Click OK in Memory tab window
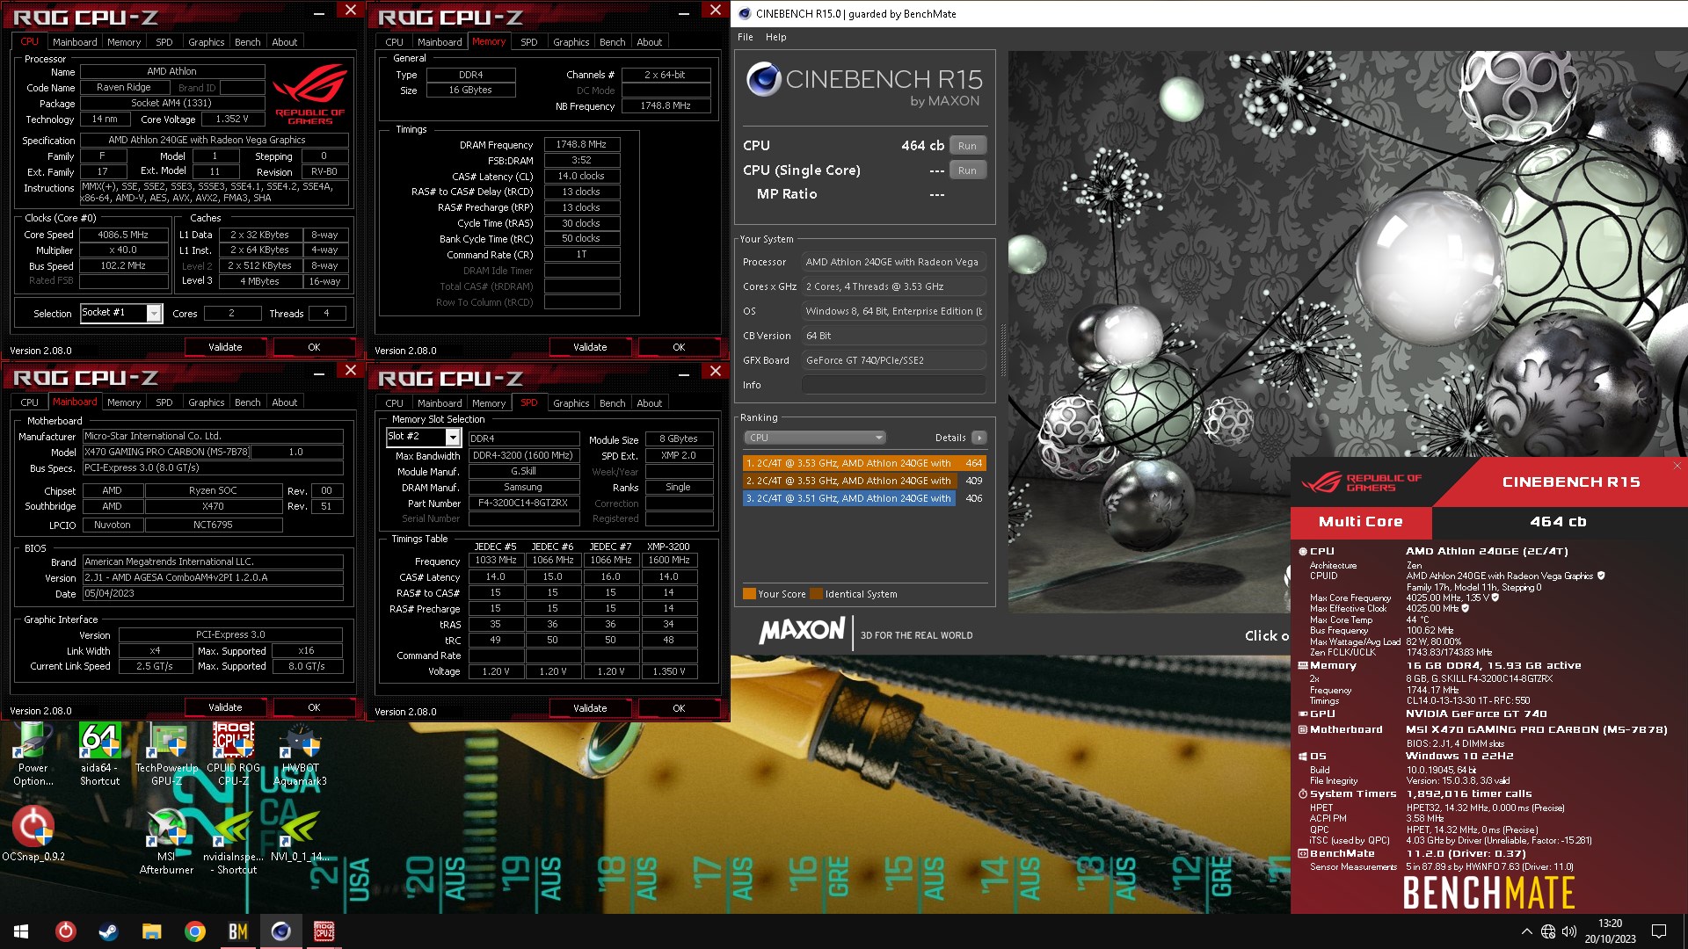Screen dimensions: 1688x949 click(679, 347)
